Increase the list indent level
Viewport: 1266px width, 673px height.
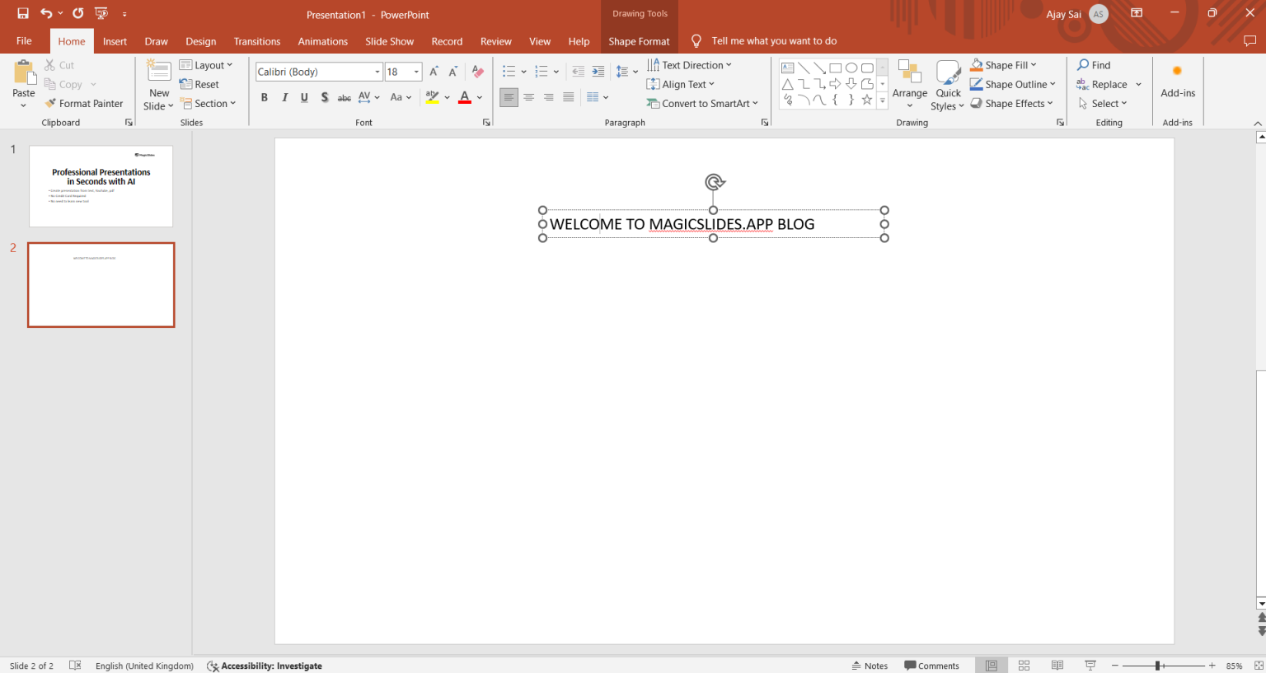click(x=598, y=72)
